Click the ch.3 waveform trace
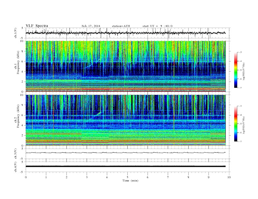258x199 pixels. (125, 153)
